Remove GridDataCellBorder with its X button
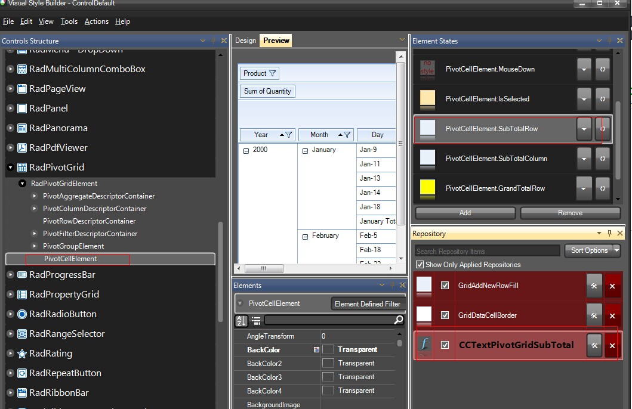The height and width of the screenshot is (409, 632). [612, 315]
